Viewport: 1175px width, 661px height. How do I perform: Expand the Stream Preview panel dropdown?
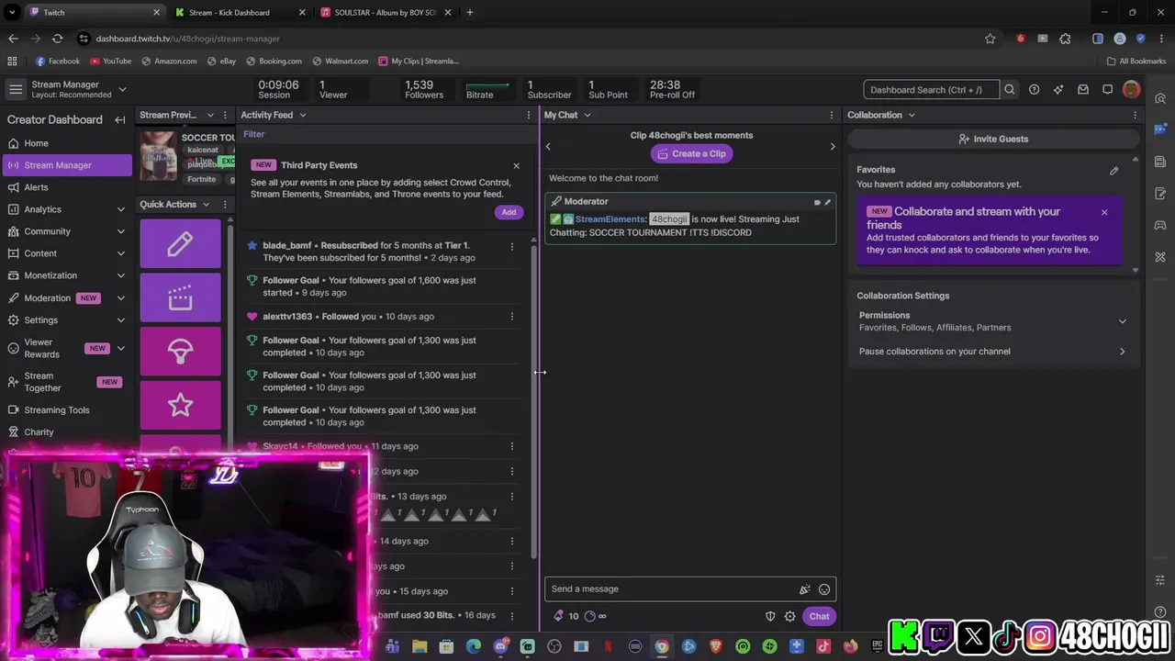[210, 115]
